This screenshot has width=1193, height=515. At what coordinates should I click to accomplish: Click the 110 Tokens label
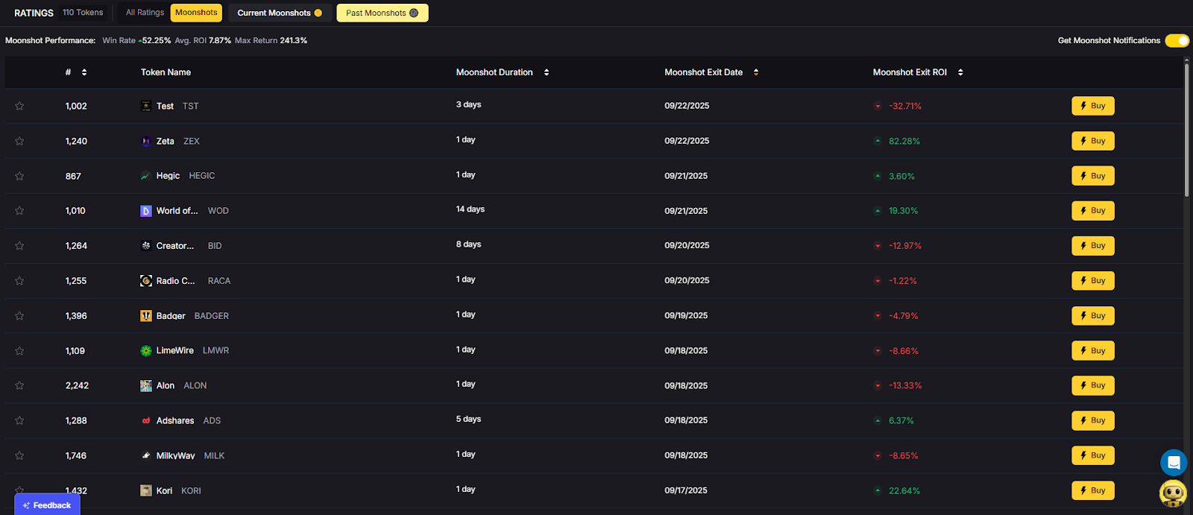pos(83,13)
